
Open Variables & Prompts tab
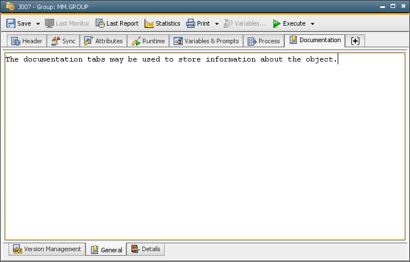(x=206, y=41)
